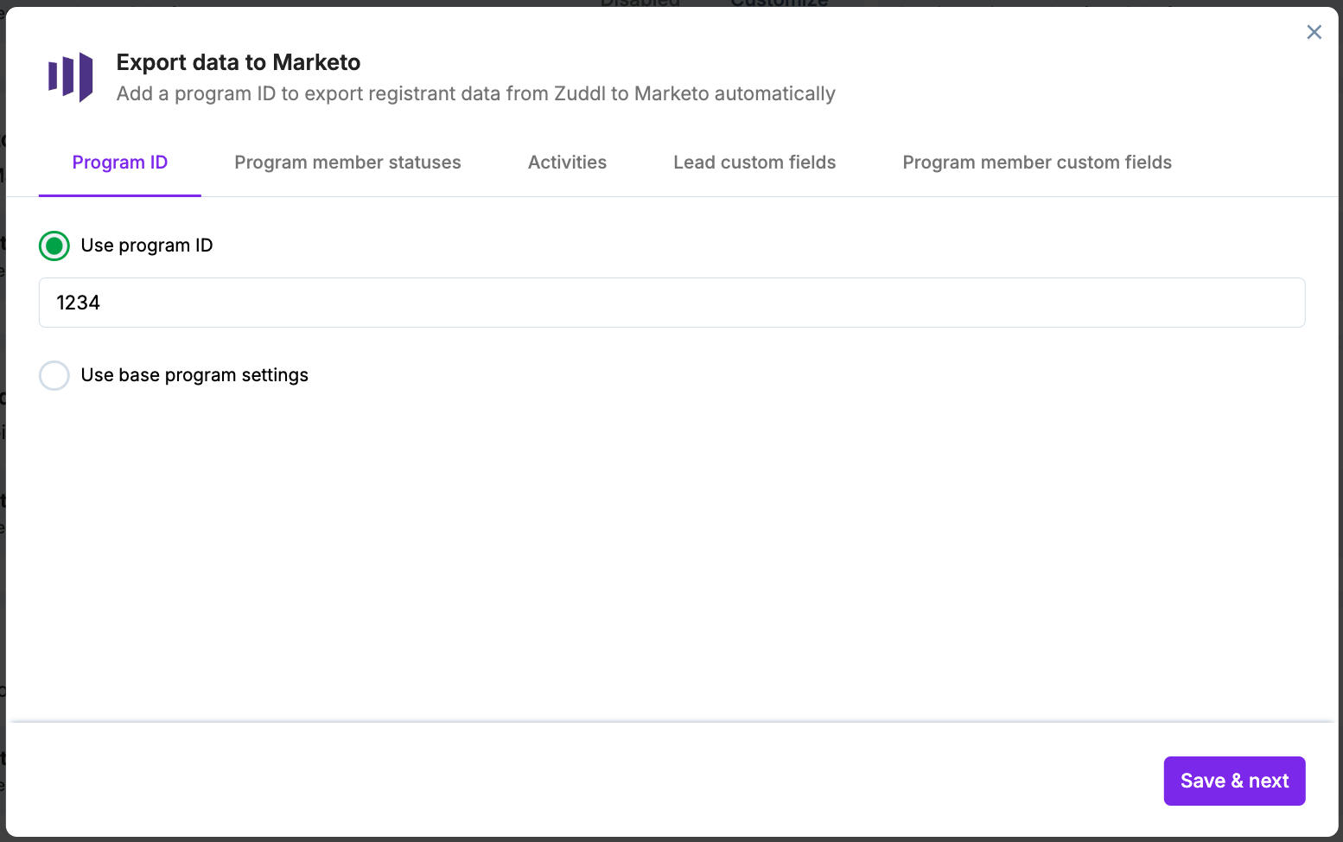Viewport: 1343px width, 842px height.
Task: Show the Program member custom fields tab
Action: pyautogui.click(x=1037, y=163)
